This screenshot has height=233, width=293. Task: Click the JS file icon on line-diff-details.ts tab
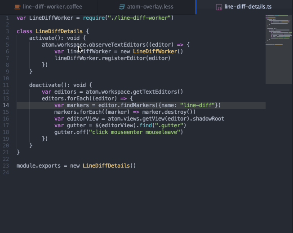[219, 8]
